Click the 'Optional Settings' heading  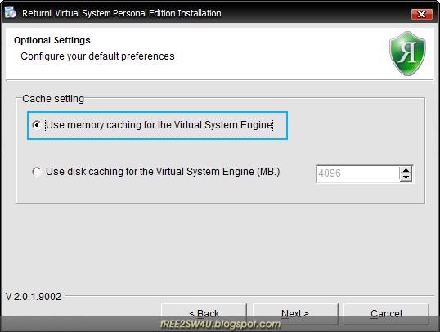[52, 40]
